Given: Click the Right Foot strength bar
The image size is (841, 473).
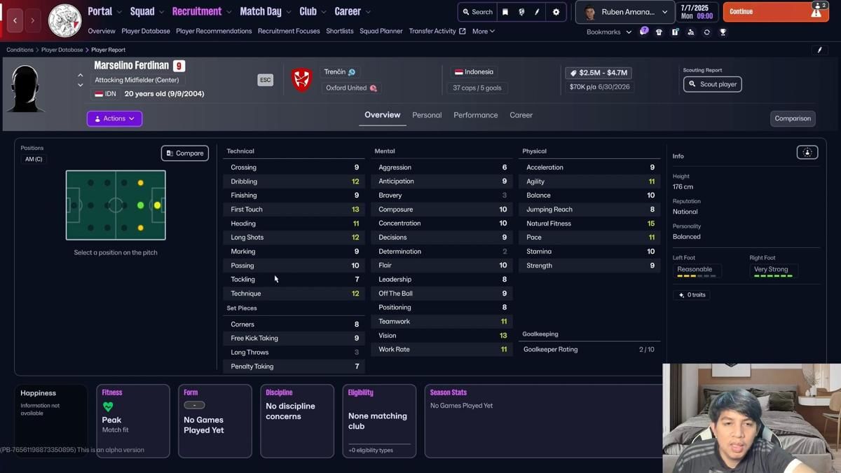Looking at the screenshot, I should [773, 275].
